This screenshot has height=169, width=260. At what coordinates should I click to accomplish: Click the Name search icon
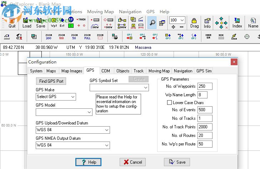point(253,23)
